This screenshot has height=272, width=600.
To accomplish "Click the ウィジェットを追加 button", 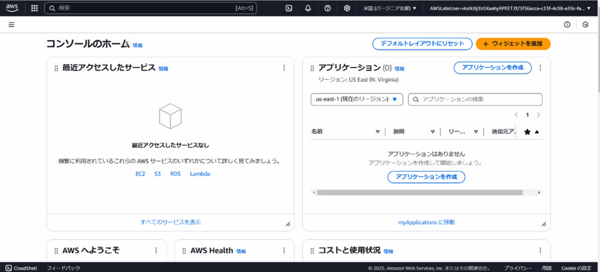I will [513, 44].
